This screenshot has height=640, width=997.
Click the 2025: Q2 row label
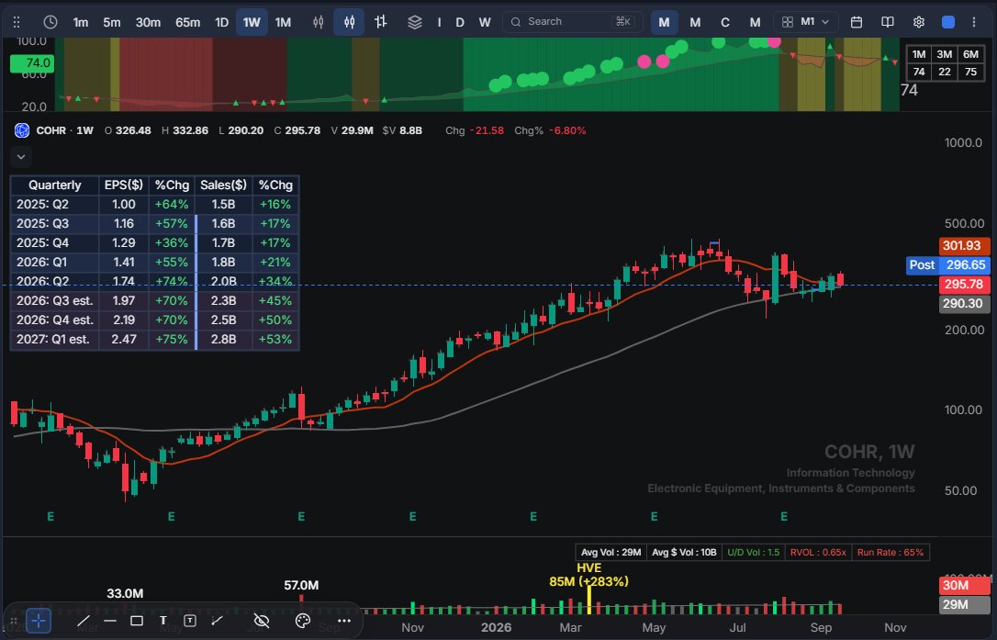pyautogui.click(x=55, y=204)
